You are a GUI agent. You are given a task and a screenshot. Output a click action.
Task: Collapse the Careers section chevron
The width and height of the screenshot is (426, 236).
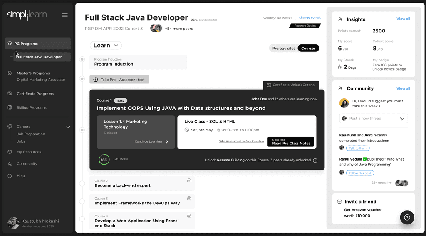click(68, 127)
